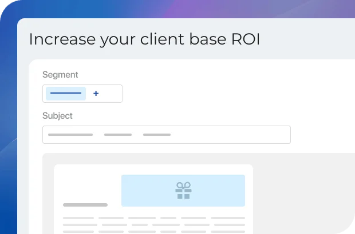The image size is (355, 234).
Task: Click the Segment label
Action: click(60, 75)
